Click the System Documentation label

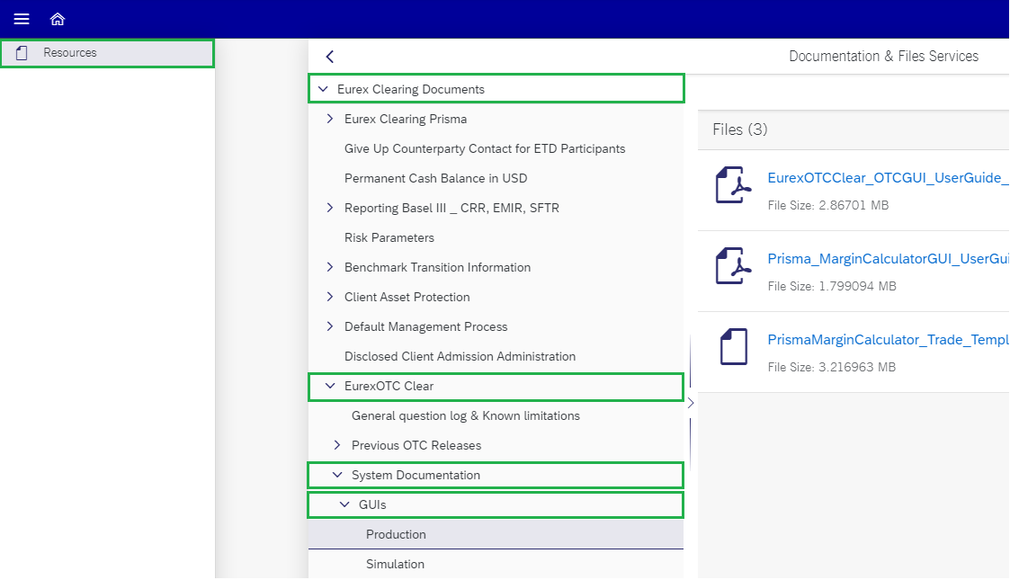pyautogui.click(x=416, y=475)
